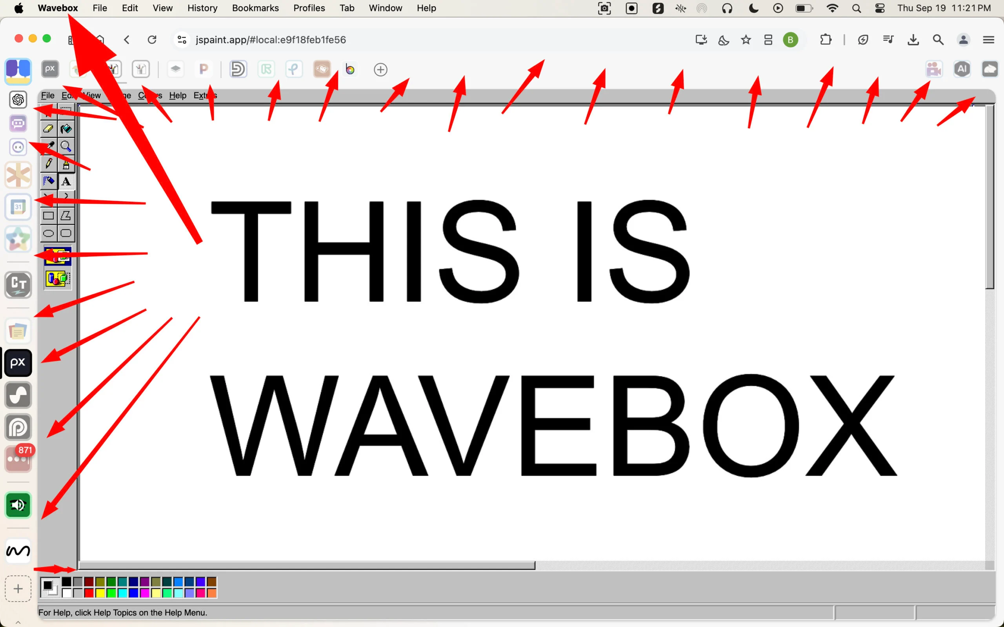
Task: Open the Help menu in jspaint
Action: [x=178, y=95]
